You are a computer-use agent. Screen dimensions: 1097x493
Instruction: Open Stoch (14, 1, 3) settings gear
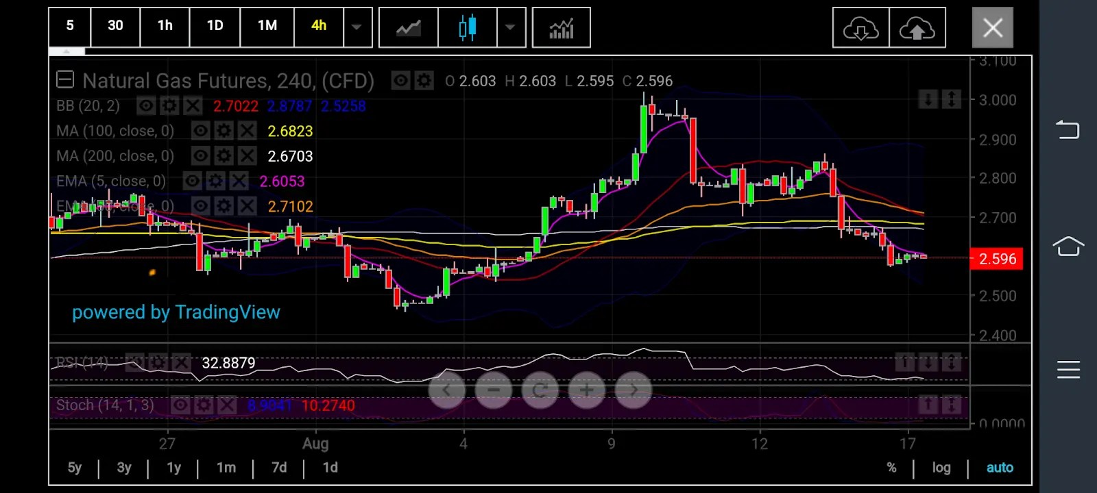click(204, 405)
